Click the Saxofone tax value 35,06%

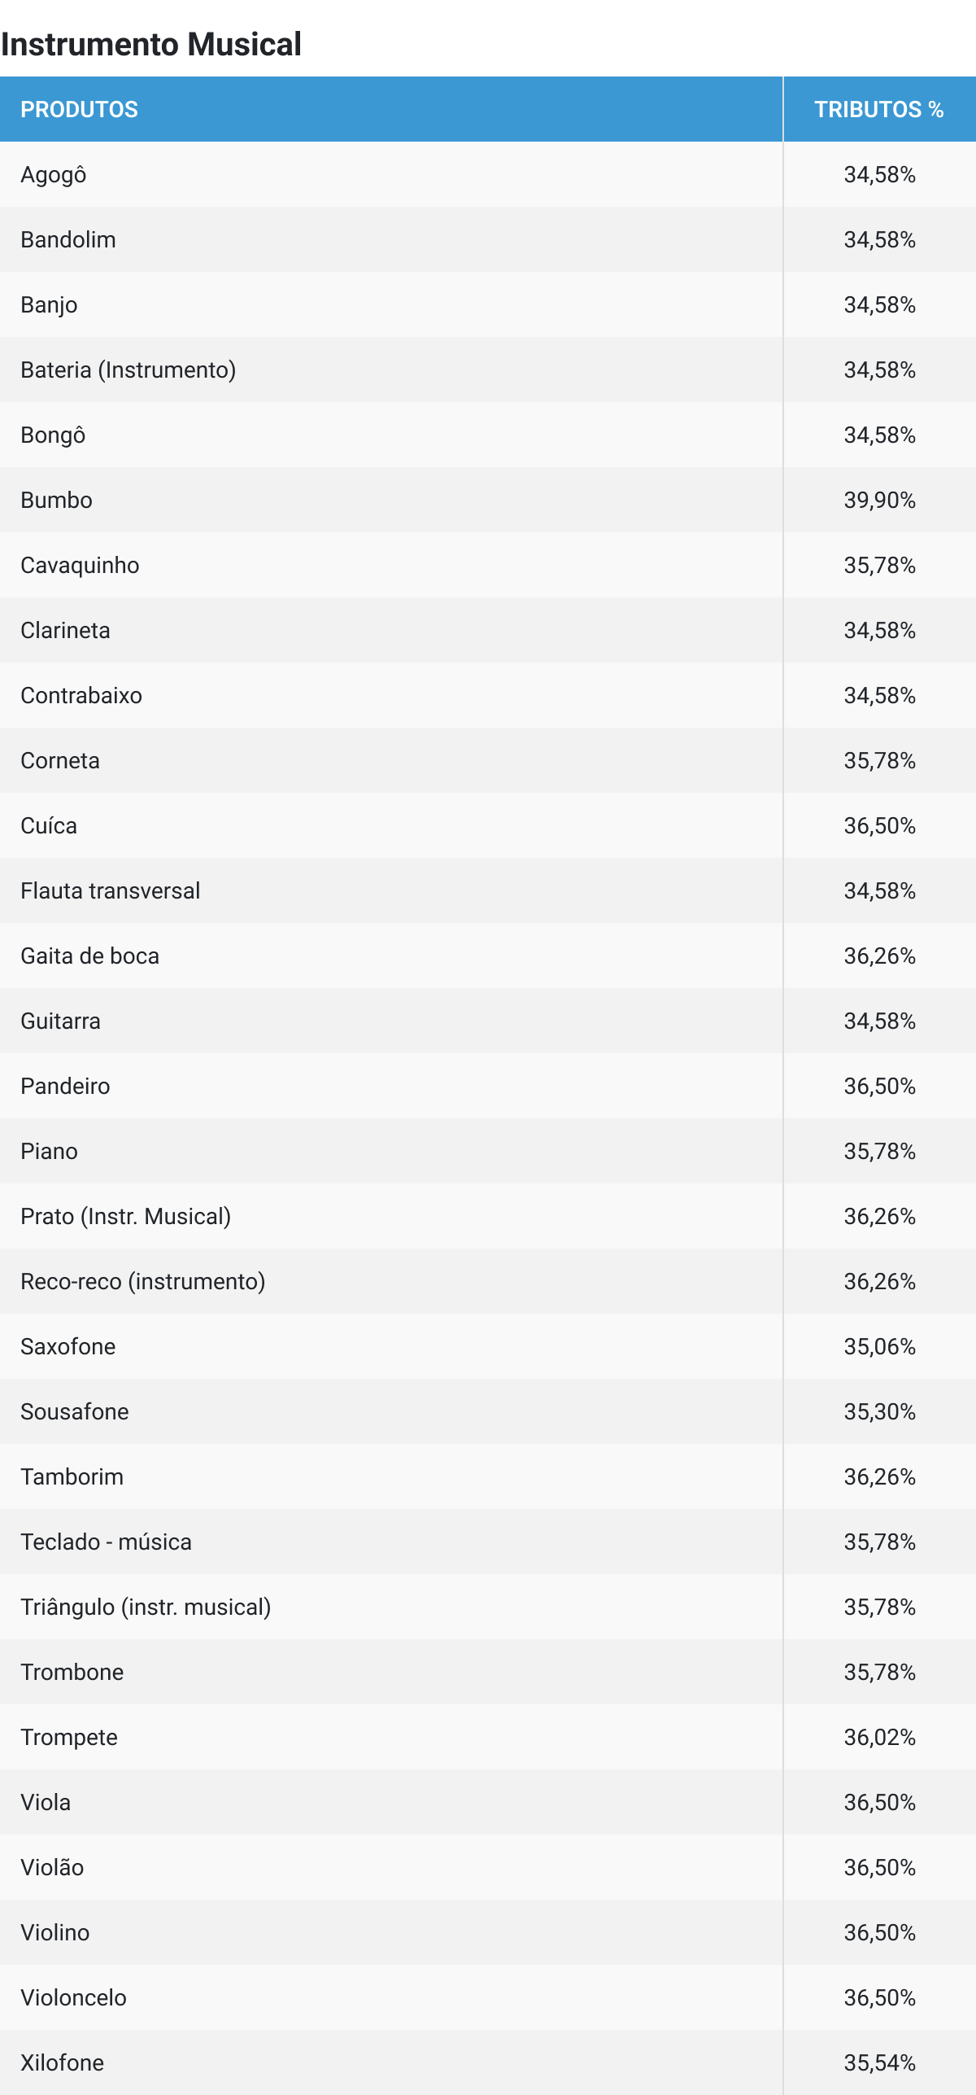tap(879, 1346)
